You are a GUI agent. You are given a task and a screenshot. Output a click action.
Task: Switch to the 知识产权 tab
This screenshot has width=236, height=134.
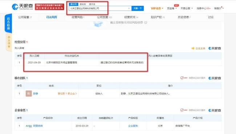[158, 17]
